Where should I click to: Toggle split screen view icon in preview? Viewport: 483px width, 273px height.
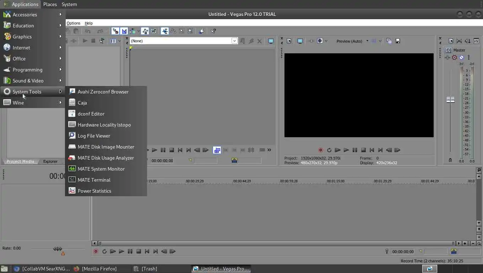(x=320, y=41)
